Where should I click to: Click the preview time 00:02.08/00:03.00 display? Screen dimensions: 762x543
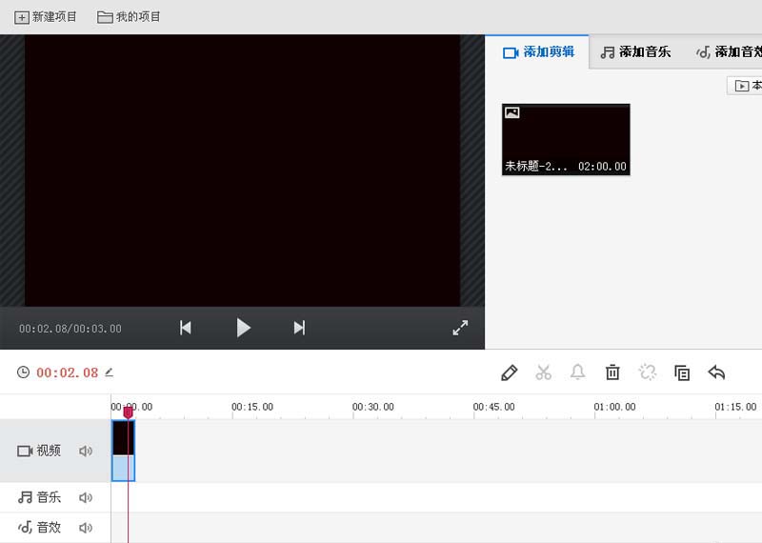[x=70, y=329]
